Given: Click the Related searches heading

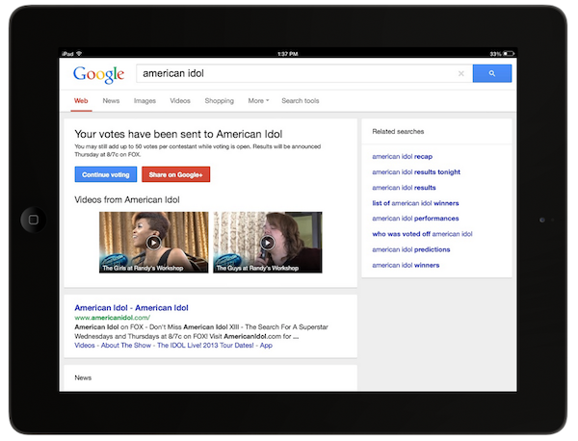Looking at the screenshot, I should pyautogui.click(x=398, y=132).
